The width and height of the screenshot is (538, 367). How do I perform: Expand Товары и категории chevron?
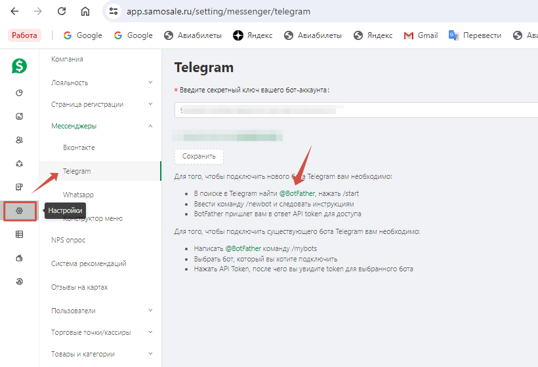tap(150, 354)
